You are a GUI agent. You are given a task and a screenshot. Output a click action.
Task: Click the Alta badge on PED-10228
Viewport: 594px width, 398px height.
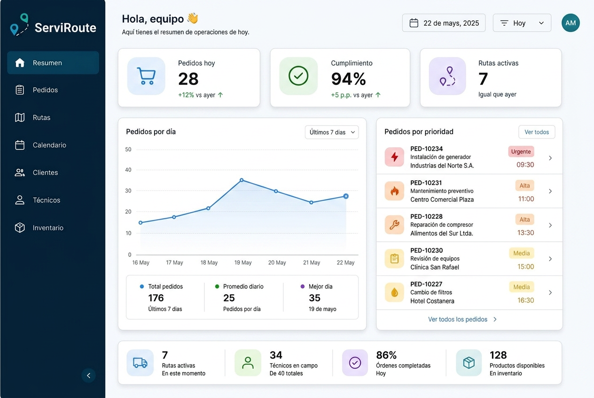[x=525, y=219]
